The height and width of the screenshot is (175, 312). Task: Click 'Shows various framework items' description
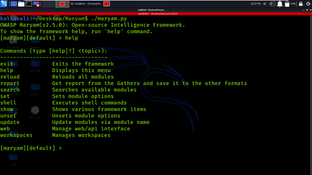tap(99, 109)
